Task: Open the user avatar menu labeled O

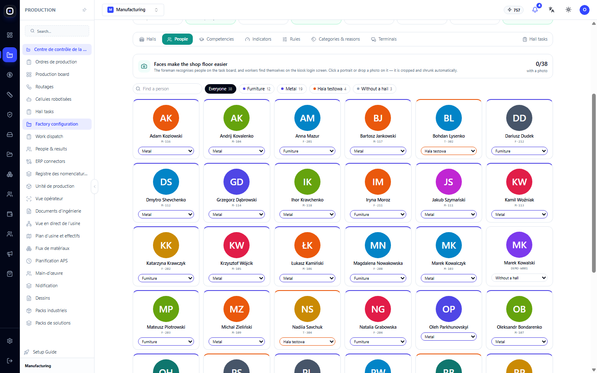Action: coord(585,10)
